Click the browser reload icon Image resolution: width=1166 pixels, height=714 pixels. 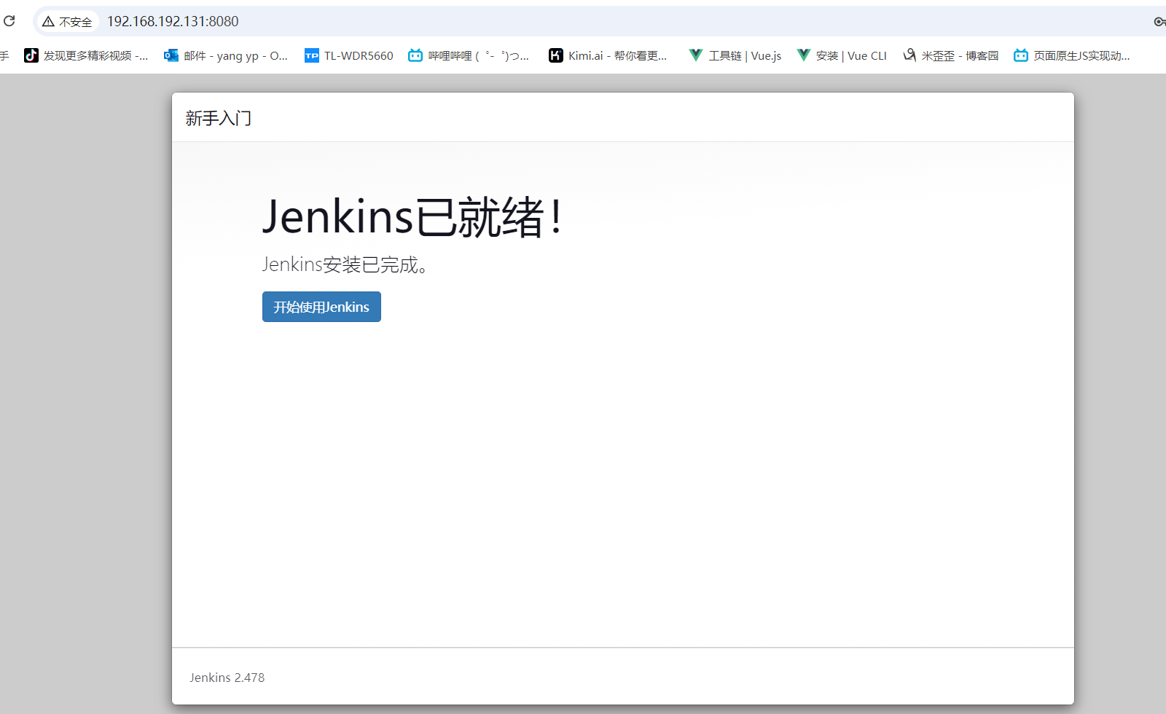point(9,21)
